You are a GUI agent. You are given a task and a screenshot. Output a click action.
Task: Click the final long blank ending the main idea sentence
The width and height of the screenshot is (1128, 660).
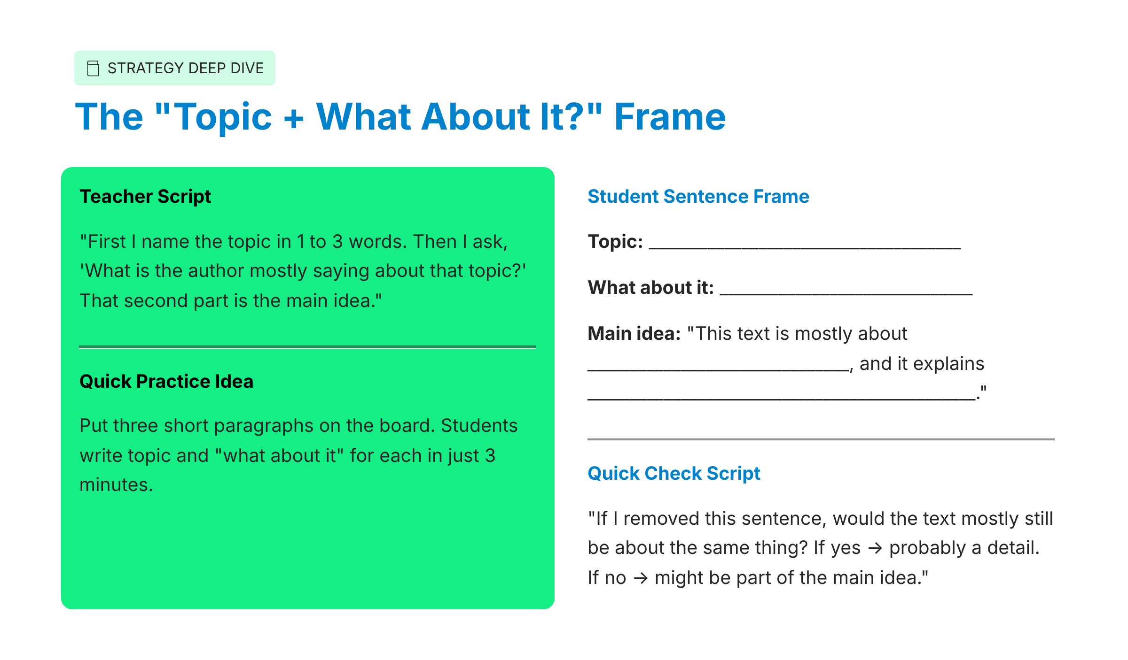[781, 398]
